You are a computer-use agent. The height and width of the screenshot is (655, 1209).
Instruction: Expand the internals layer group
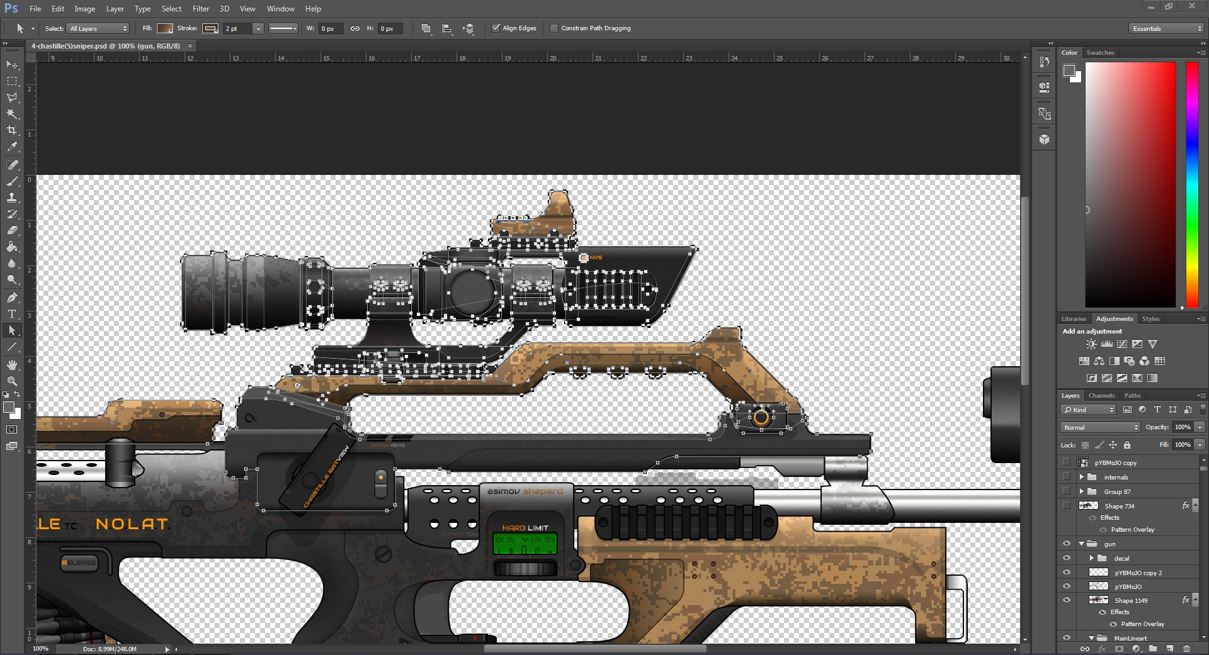[1082, 477]
